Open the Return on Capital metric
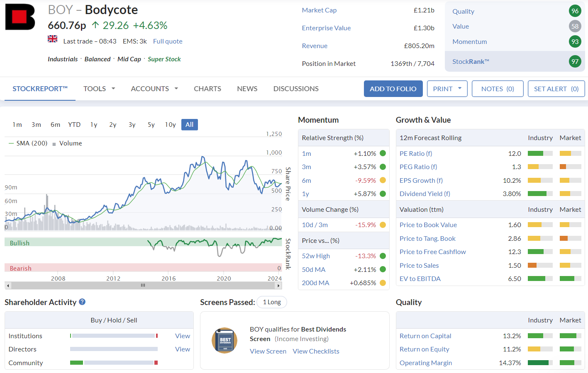Screen dimensions: 588x373 425,336
